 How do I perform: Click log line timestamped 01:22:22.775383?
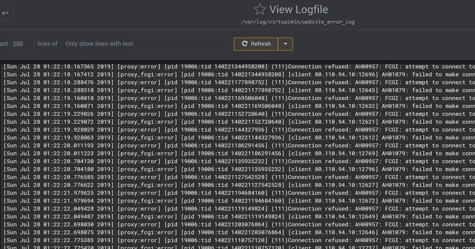coord(239,240)
